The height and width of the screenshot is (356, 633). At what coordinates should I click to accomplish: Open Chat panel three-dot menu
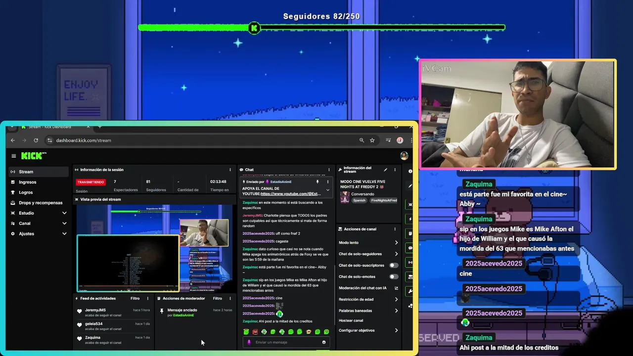tap(329, 170)
